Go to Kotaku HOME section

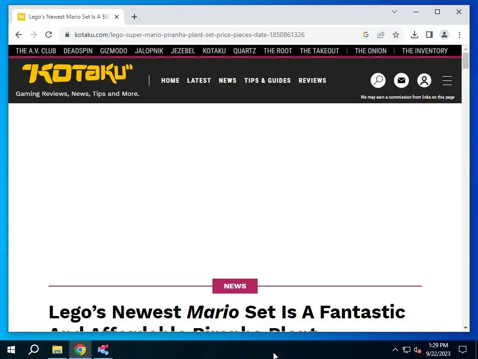pos(170,80)
